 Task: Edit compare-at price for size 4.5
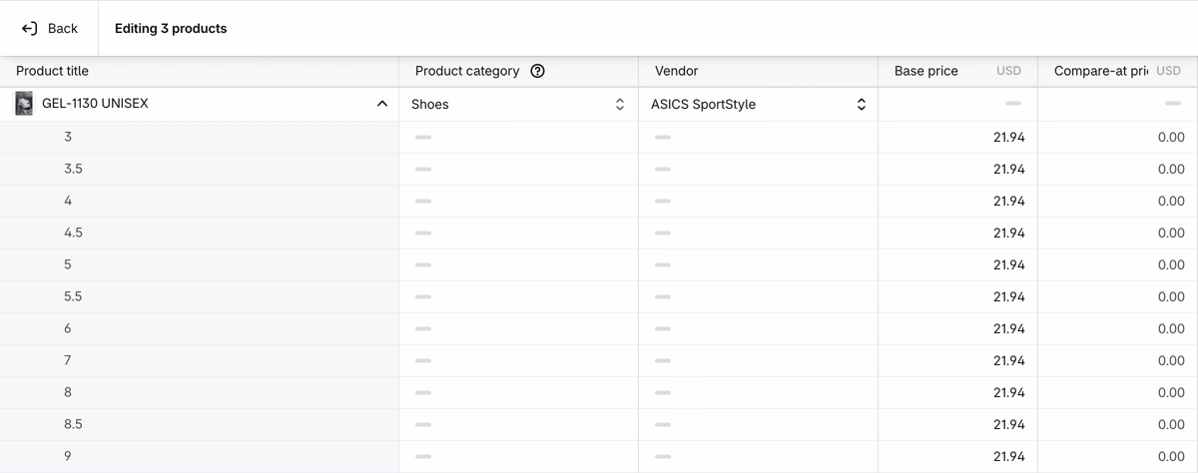1118,233
